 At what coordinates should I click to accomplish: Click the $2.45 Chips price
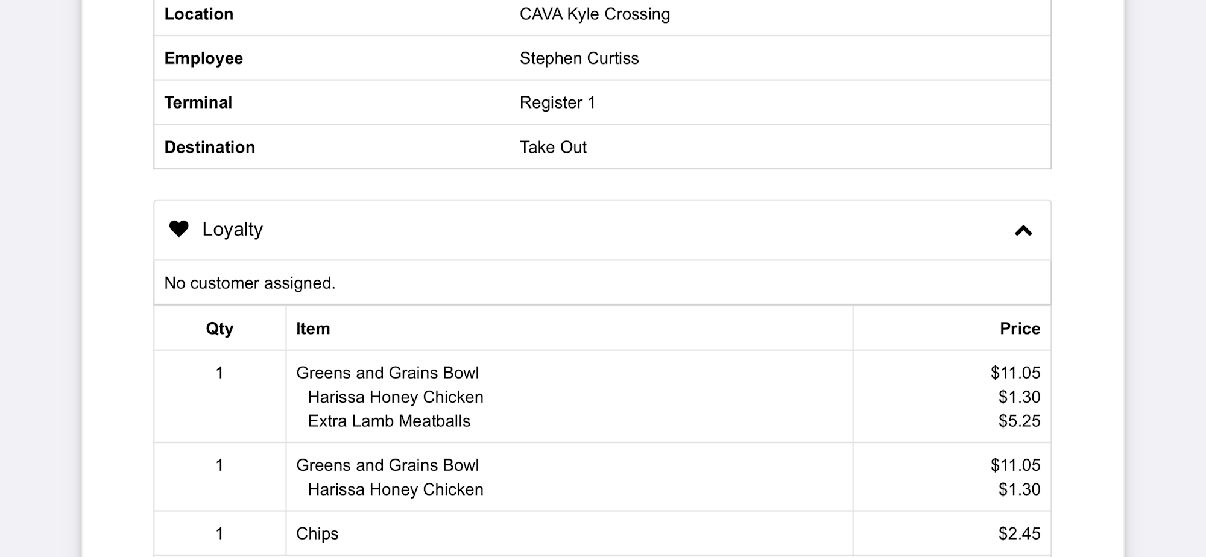pos(1019,533)
